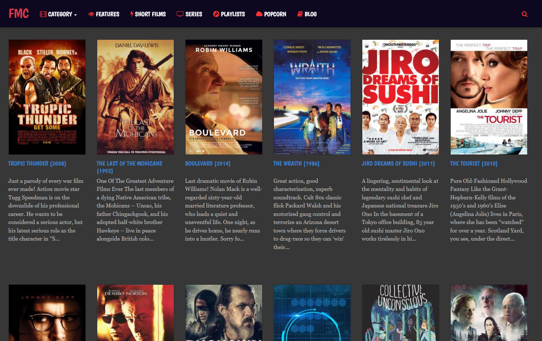Select the Boulevard (2014) title link
The image size is (542, 341).
point(207,163)
